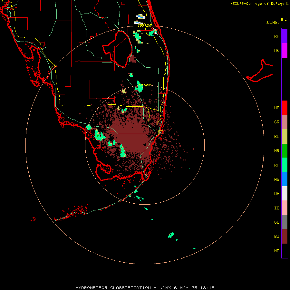Click the BI brown legend swatch
The height and width of the screenshot is (290, 290).
click(285, 237)
